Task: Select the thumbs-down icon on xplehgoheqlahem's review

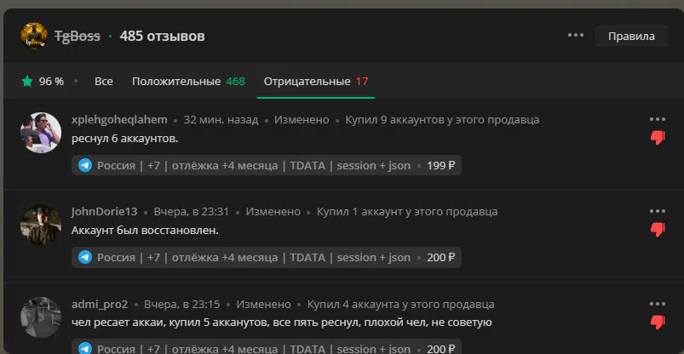Action: click(x=658, y=138)
